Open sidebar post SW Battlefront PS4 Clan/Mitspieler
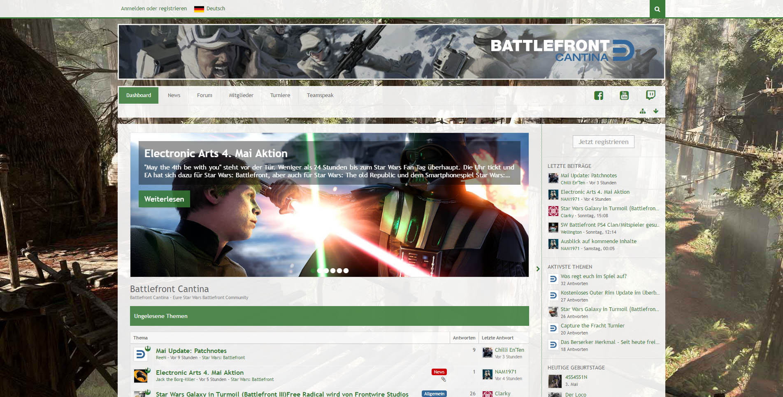The image size is (783, 397). coord(610,225)
